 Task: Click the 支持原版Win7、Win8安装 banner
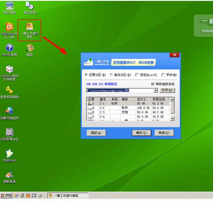[133, 62]
